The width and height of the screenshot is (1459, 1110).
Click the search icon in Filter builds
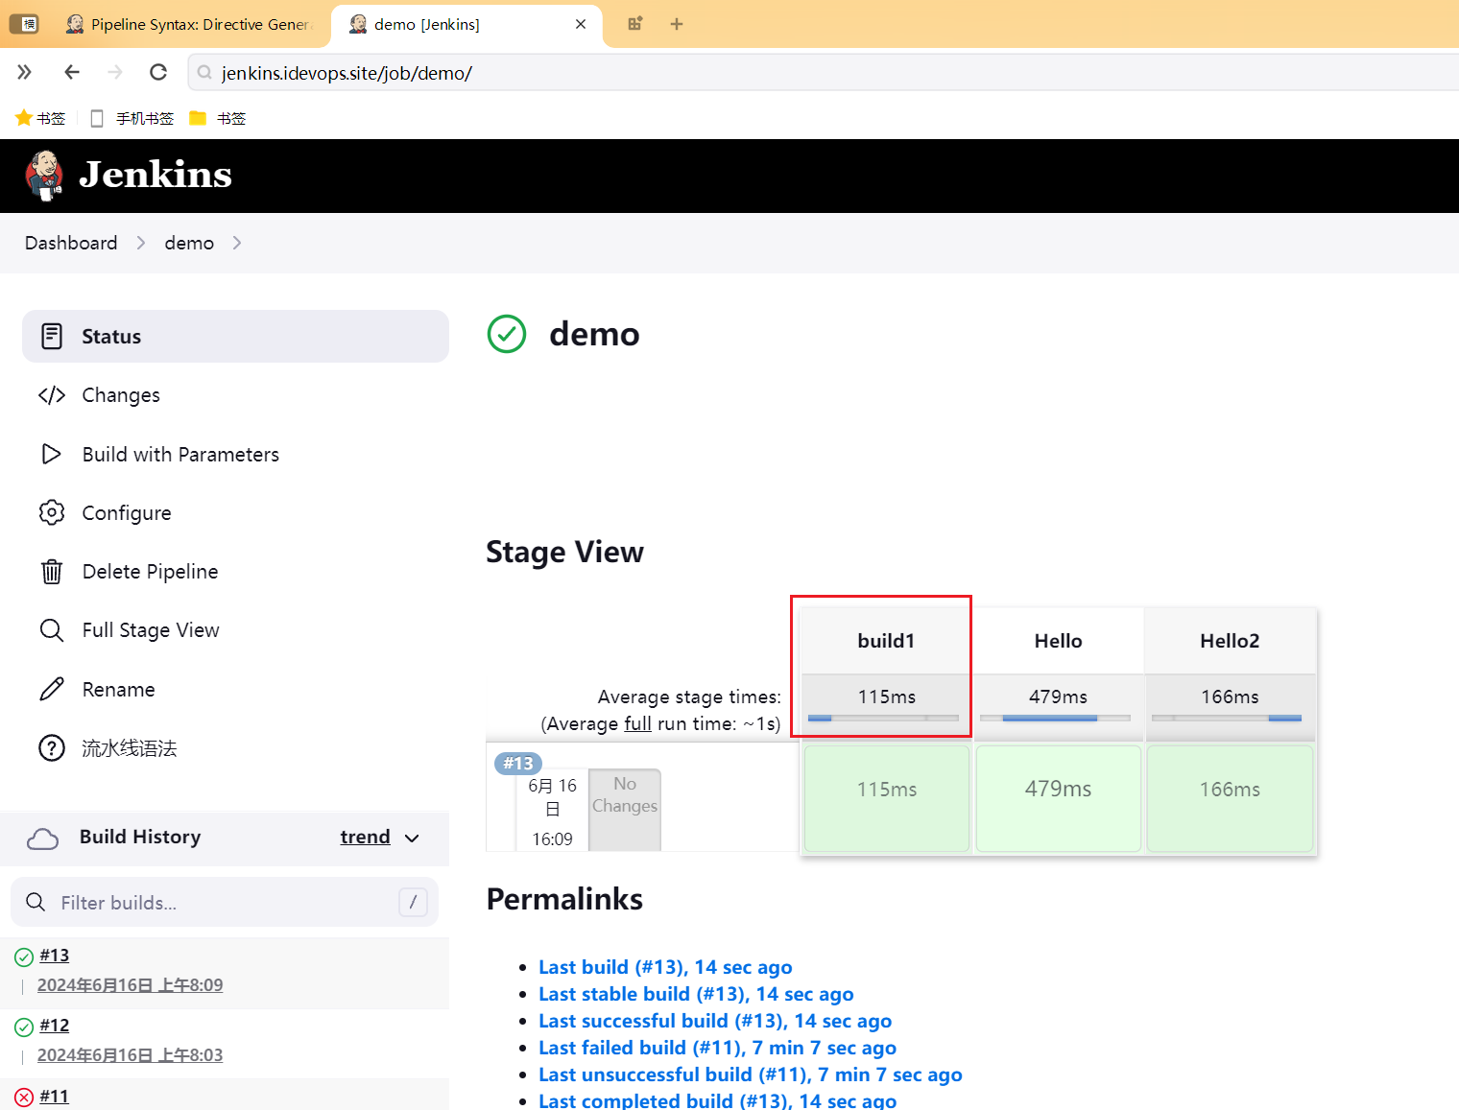coord(36,902)
